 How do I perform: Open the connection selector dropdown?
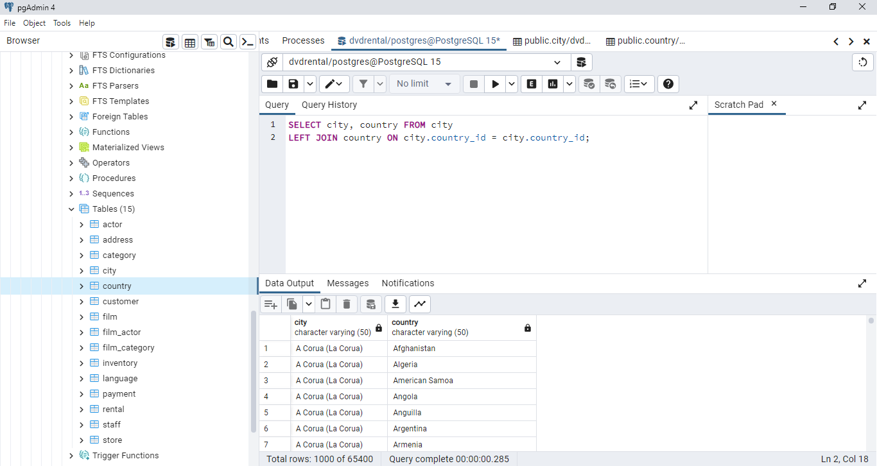427,62
